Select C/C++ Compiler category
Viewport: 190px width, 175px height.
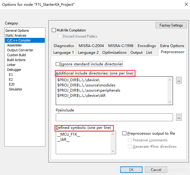pyautogui.click(x=25, y=40)
